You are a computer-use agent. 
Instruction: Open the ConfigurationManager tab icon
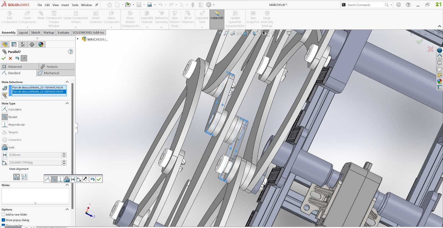23,44
